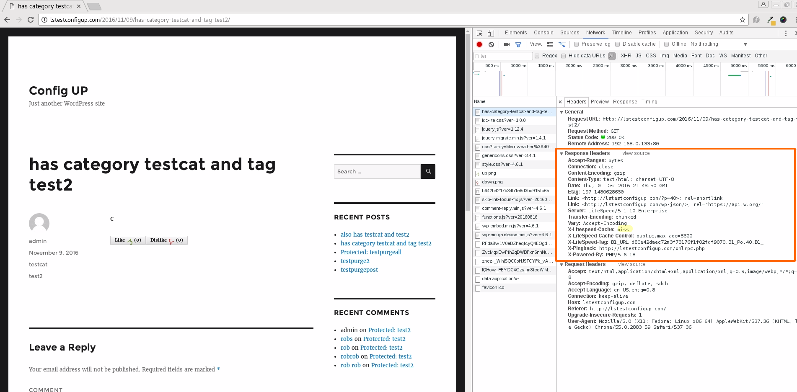Click the inspect element picker icon
Viewport: 797px width, 392px height.
click(x=480, y=33)
